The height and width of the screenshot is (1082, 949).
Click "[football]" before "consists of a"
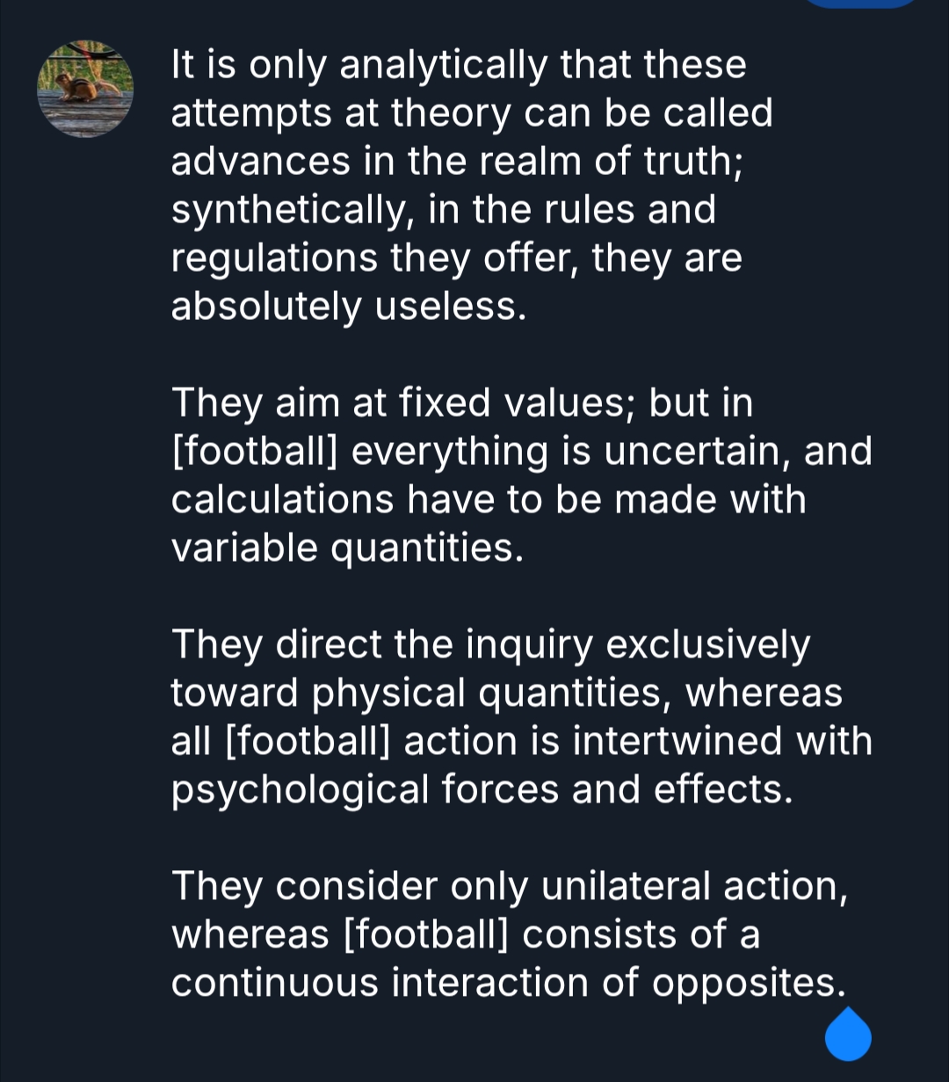click(x=426, y=934)
